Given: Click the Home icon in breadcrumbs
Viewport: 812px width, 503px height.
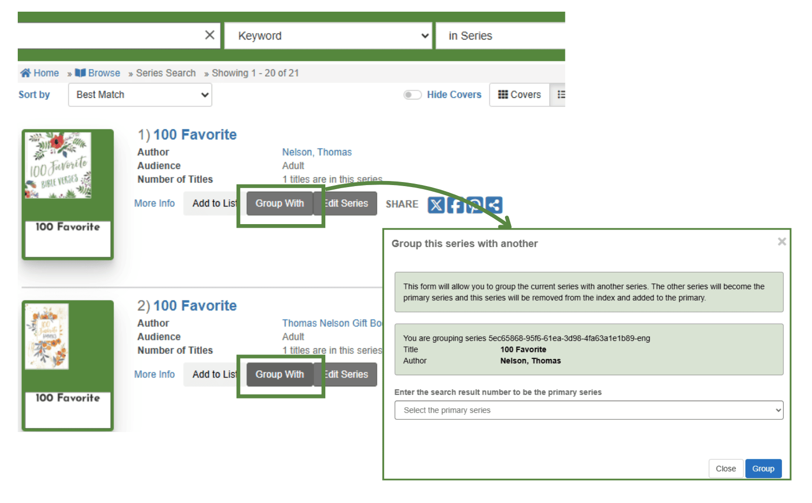Looking at the screenshot, I should click(25, 73).
